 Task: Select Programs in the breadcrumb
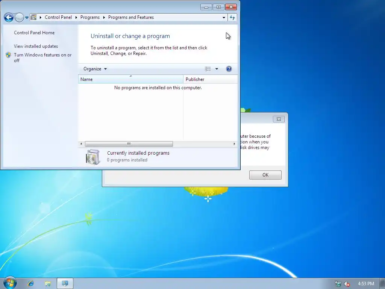point(90,17)
